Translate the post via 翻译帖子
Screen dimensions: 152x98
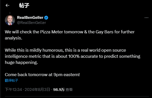[11, 80]
